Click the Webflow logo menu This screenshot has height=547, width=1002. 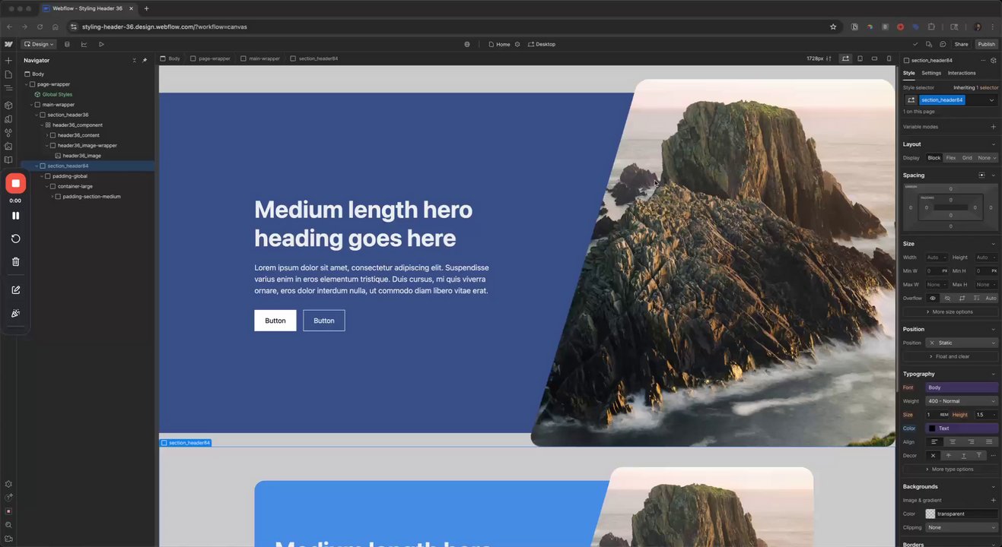click(8, 44)
